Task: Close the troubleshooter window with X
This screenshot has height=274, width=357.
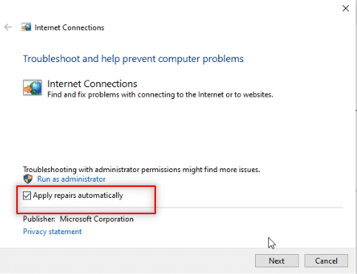Action: (x=346, y=8)
